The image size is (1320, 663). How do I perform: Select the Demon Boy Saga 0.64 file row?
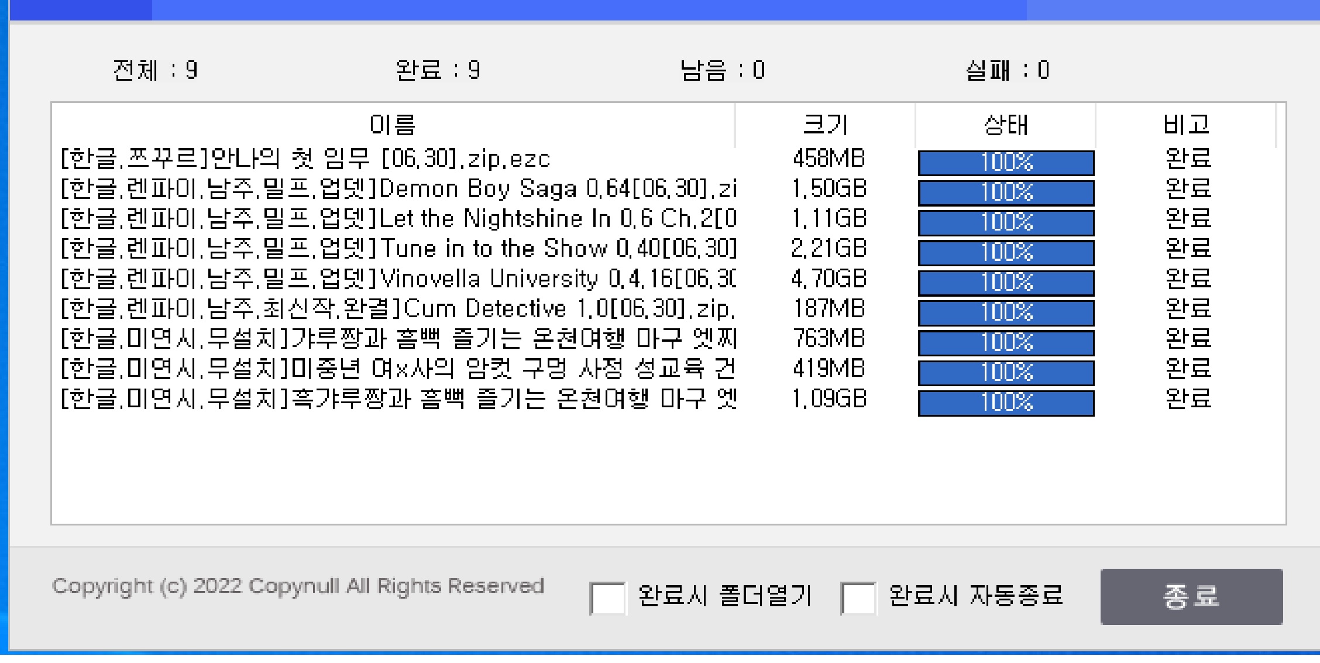pyautogui.click(x=398, y=189)
